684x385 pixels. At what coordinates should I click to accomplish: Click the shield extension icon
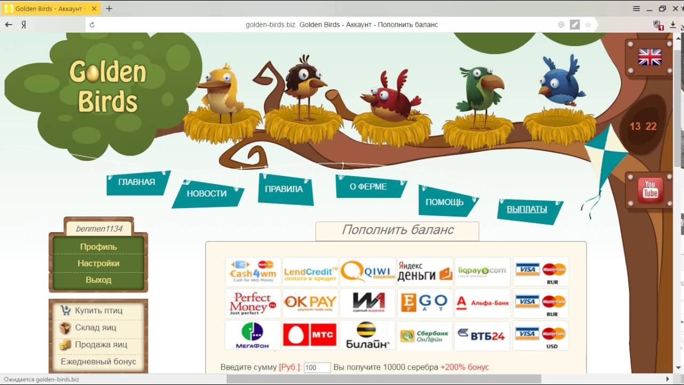[658, 25]
